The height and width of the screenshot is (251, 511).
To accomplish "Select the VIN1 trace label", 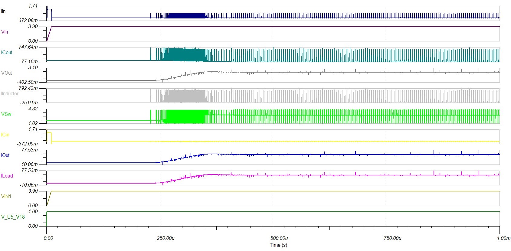I will tap(6, 197).
